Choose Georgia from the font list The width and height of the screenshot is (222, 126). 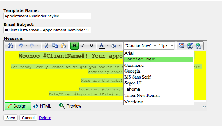(159, 71)
